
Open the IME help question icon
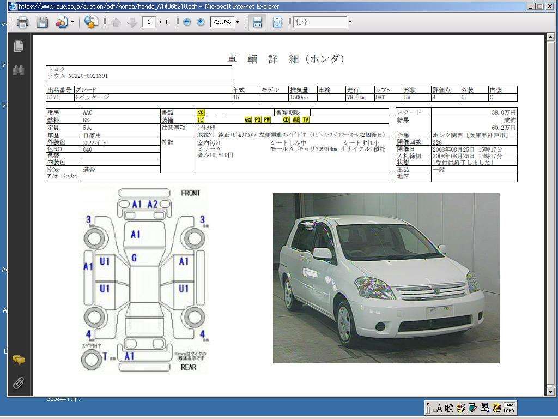point(496,408)
